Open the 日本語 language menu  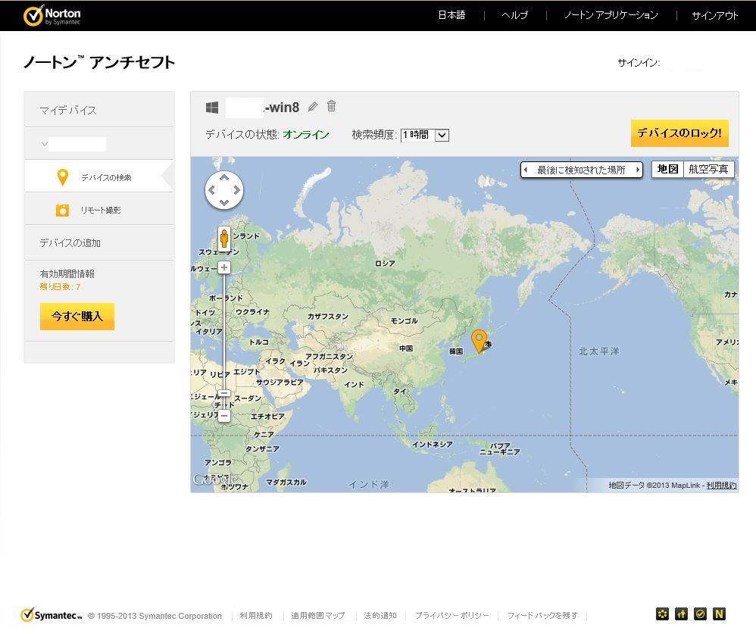(x=451, y=15)
